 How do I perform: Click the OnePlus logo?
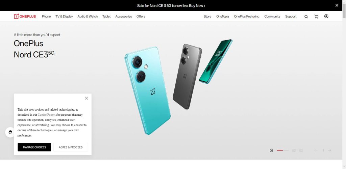point(25,16)
